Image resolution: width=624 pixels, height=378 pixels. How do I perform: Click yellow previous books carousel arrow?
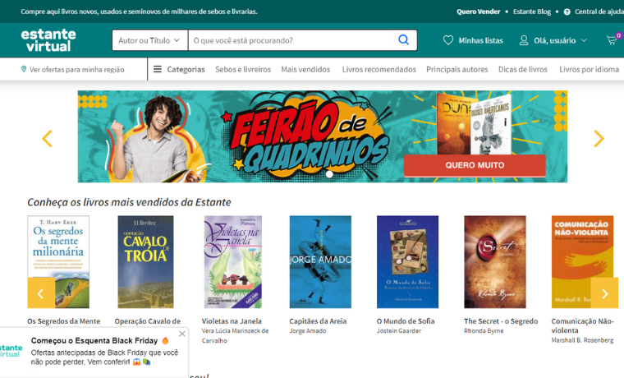tap(41, 293)
